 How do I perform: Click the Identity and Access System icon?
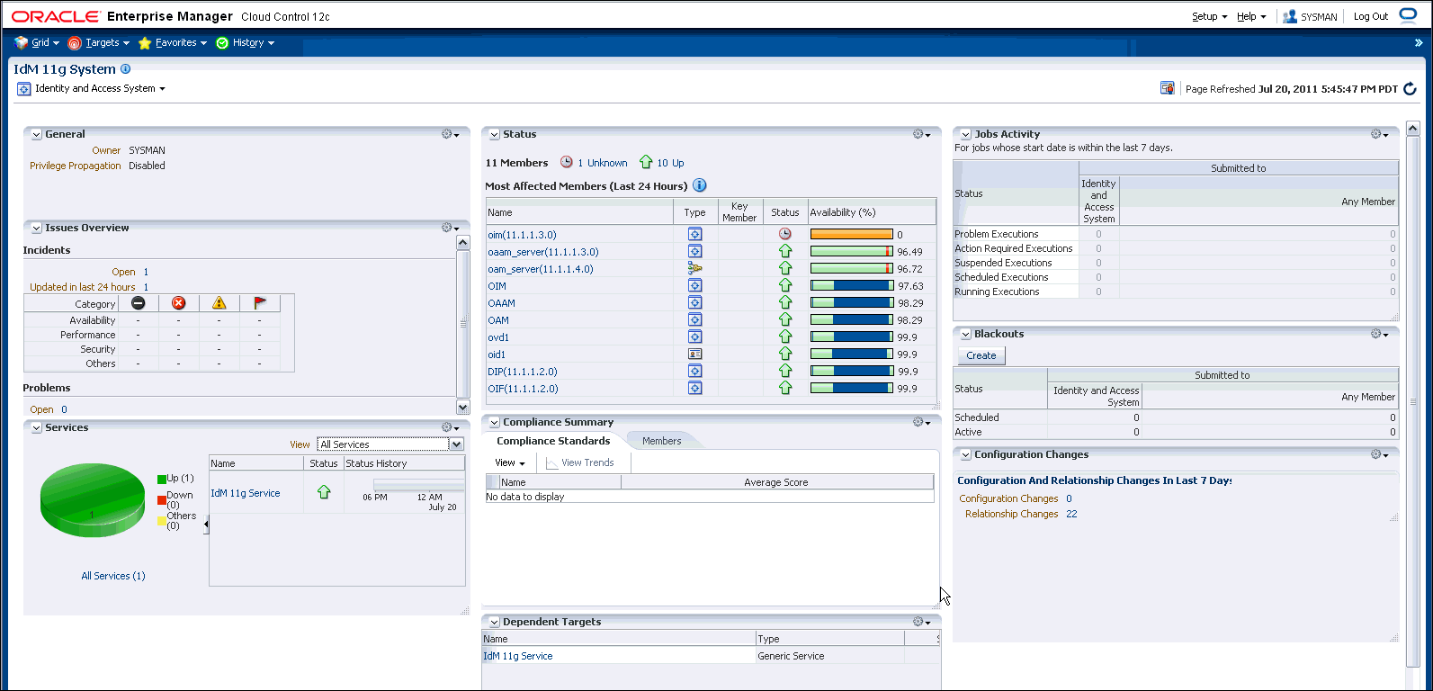coord(24,89)
